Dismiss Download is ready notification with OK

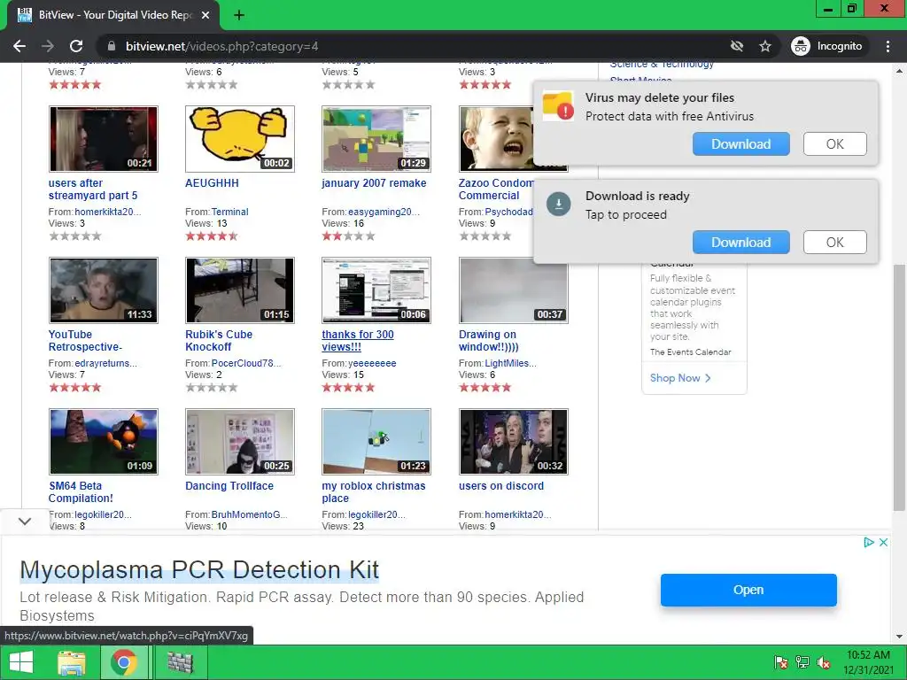tap(834, 243)
